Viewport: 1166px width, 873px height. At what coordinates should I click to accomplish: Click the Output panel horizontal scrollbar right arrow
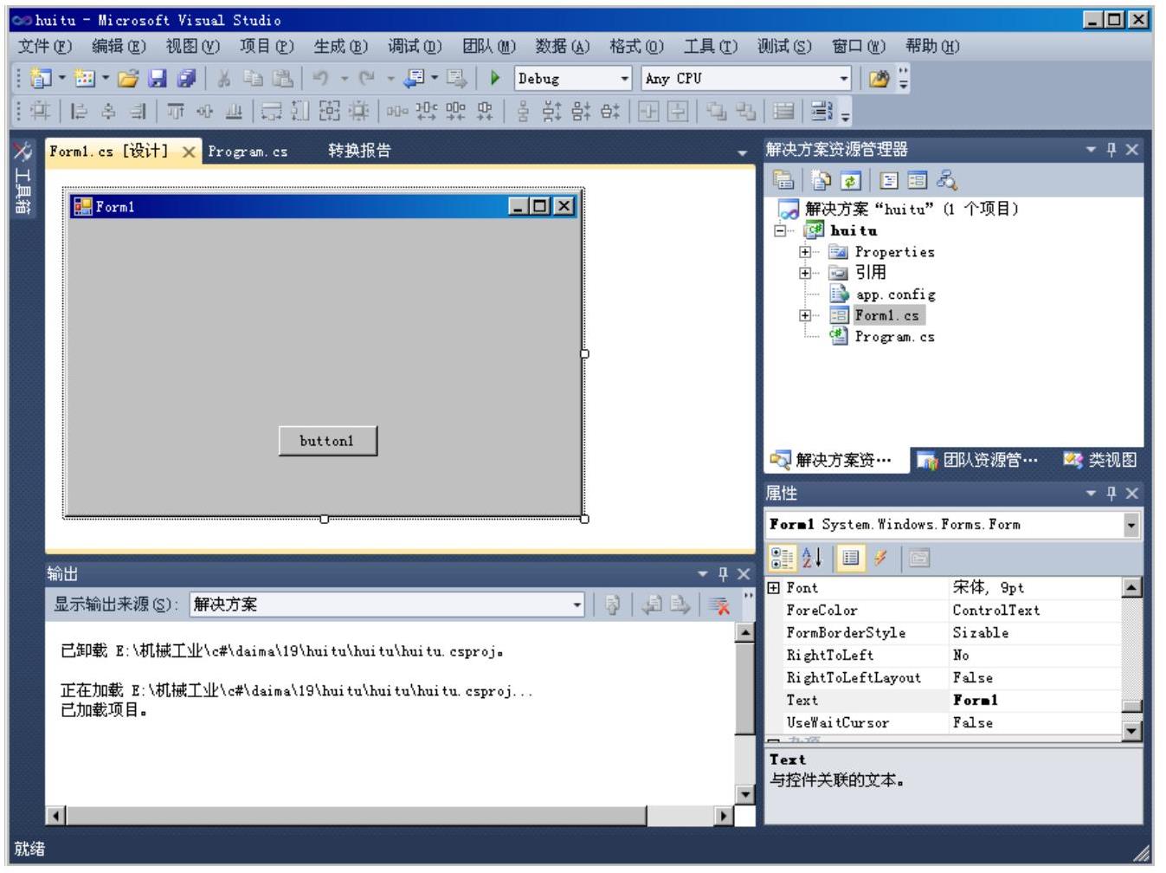[725, 815]
